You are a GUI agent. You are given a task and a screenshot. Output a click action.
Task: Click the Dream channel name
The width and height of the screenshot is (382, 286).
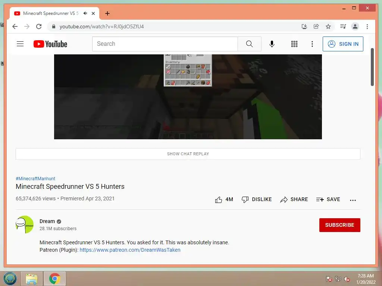pyautogui.click(x=47, y=221)
